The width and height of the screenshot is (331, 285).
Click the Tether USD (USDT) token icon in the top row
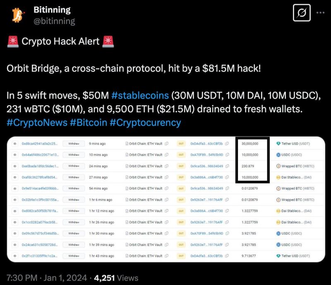[278, 144]
